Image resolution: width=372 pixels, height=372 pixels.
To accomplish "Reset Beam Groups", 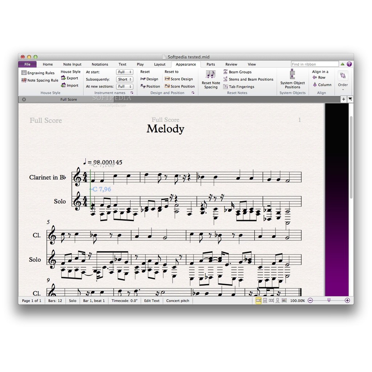I will click(238, 72).
